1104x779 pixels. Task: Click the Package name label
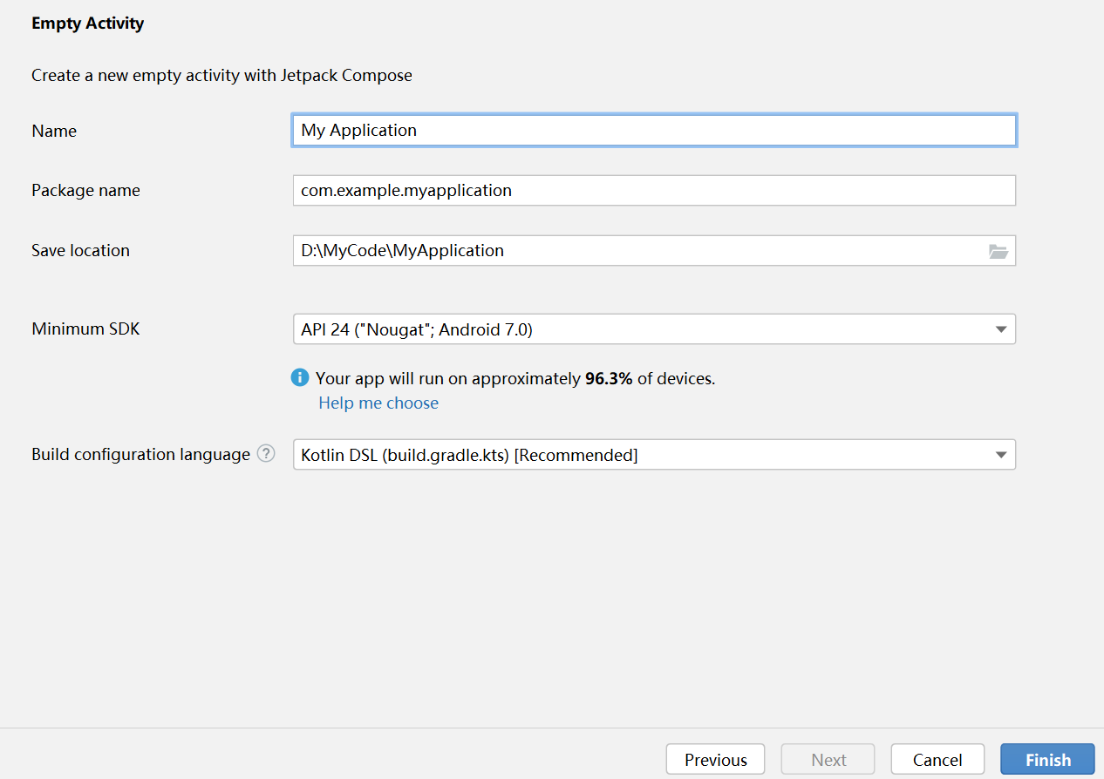coord(85,190)
